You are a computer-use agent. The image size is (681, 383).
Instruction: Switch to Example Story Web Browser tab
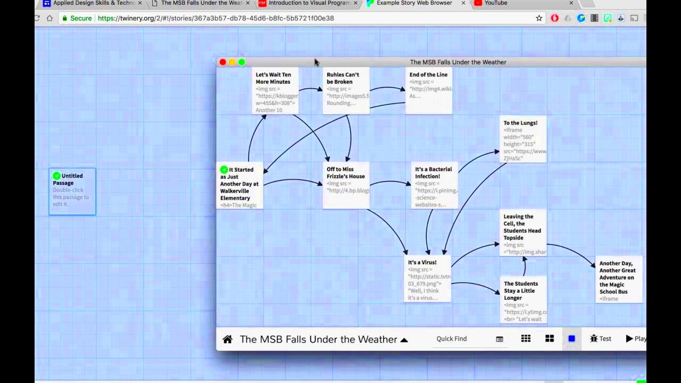tap(414, 3)
